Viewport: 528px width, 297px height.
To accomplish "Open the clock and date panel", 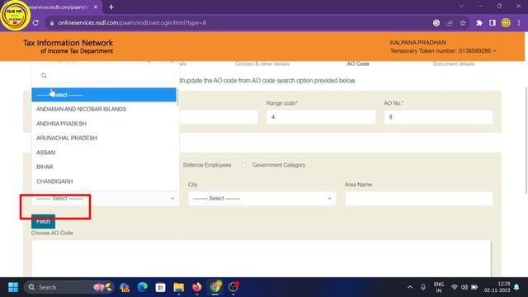I will [x=497, y=287].
